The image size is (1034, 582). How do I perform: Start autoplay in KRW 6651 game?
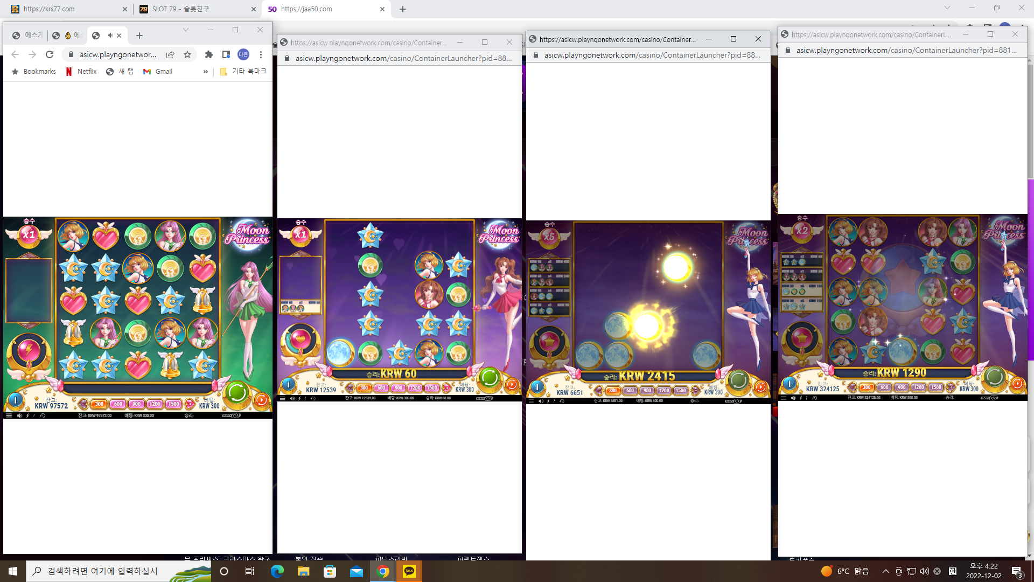760,387
